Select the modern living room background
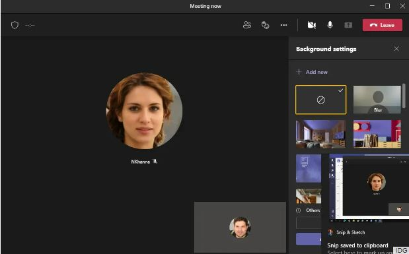This screenshot has width=409, height=254. click(x=321, y=134)
